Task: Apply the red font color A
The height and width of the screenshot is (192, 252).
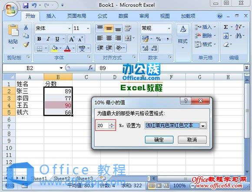Action: 67,48
